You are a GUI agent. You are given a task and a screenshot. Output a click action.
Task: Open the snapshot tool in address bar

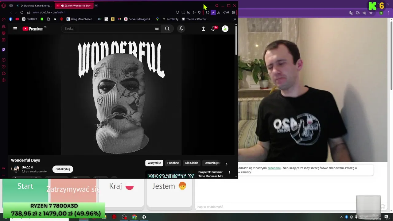pyautogui.click(x=183, y=12)
